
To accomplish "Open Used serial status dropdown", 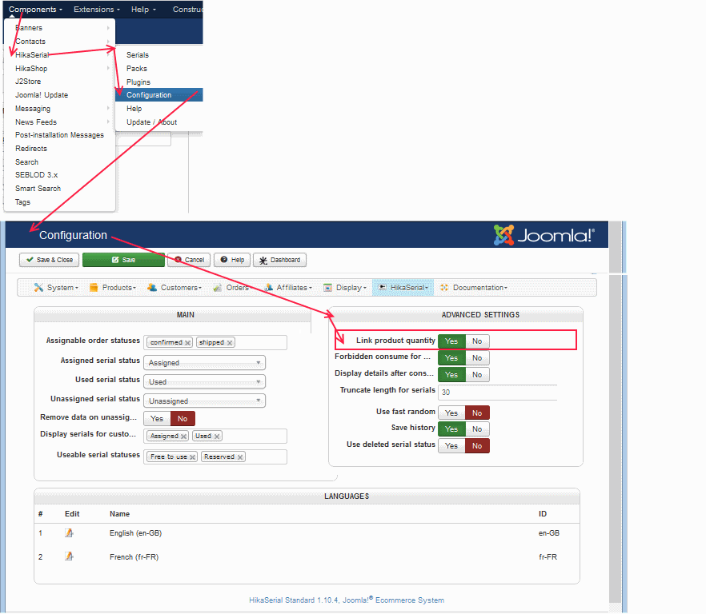I will pyautogui.click(x=204, y=382).
